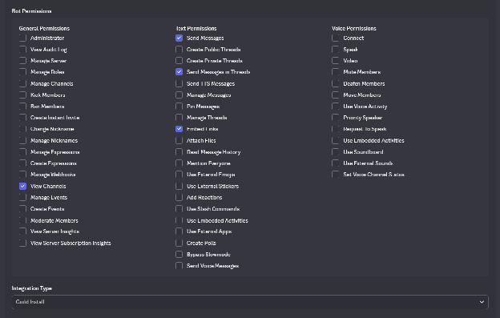The width and height of the screenshot is (500, 318).
Task: Enable Manage Events checkbox
Action: [x=22, y=198]
